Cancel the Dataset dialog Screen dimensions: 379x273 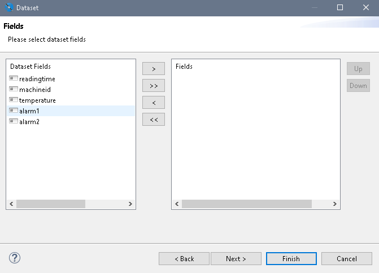coord(346,259)
